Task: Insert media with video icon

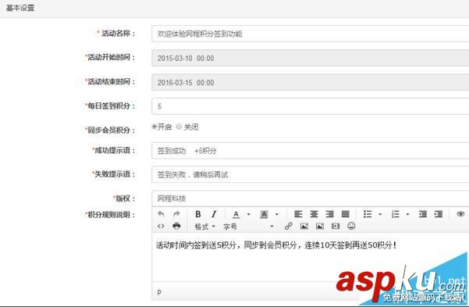Action: [x=336, y=226]
